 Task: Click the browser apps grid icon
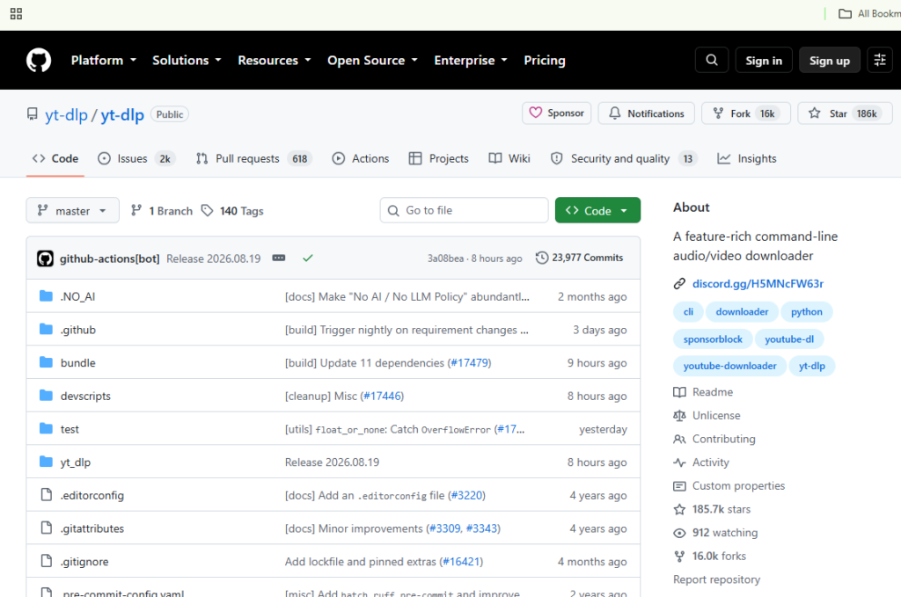(x=16, y=14)
